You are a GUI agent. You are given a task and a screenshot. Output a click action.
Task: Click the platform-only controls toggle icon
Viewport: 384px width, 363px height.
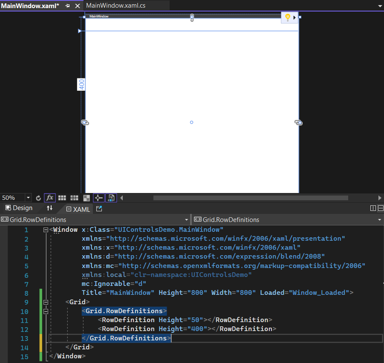click(111, 198)
